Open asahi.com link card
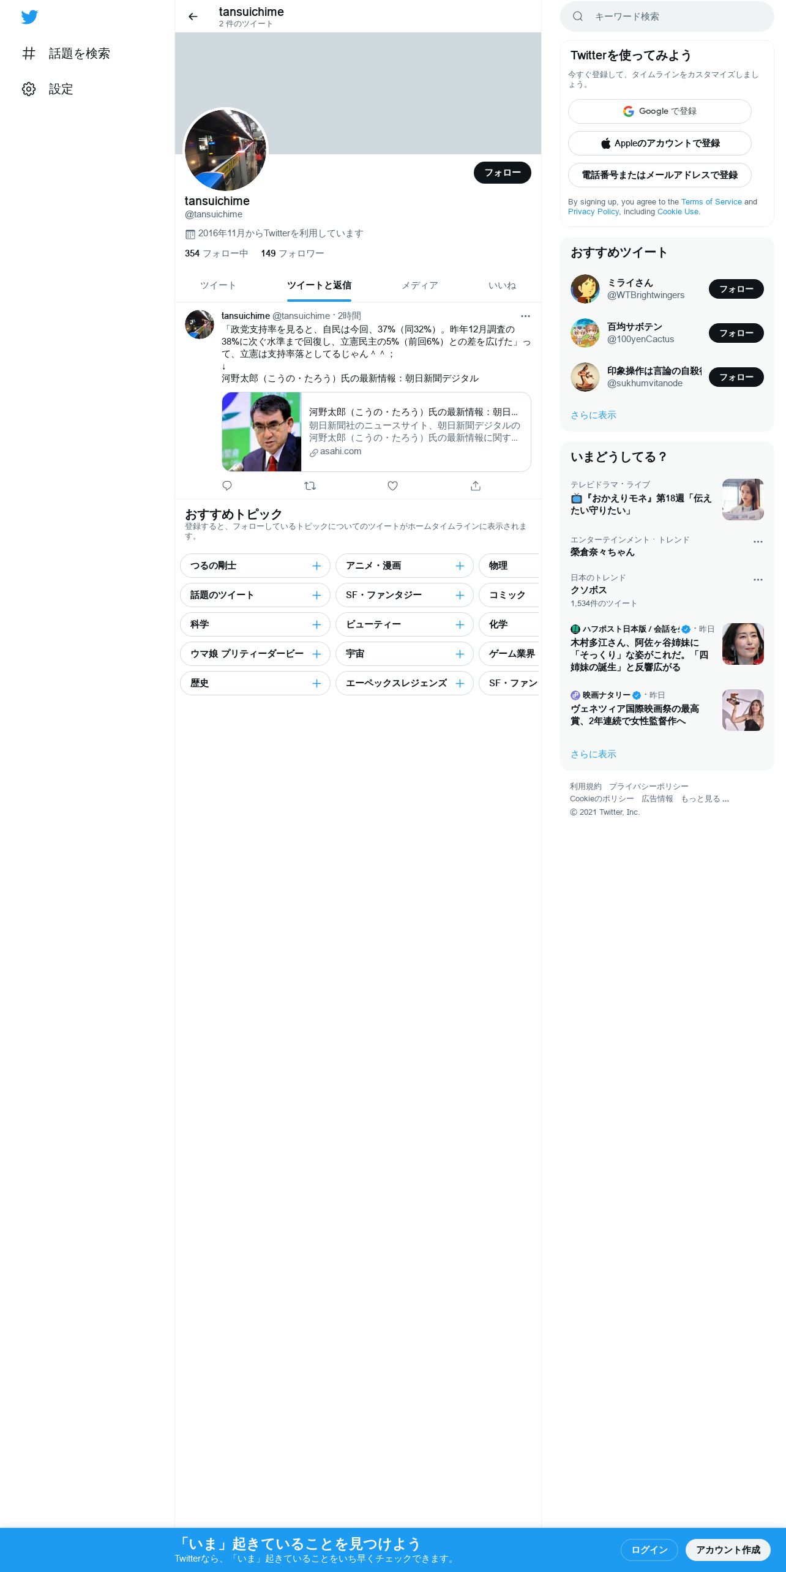786x1572 pixels. (376, 432)
